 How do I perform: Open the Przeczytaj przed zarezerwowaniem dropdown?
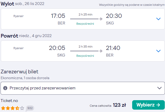(82, 88)
